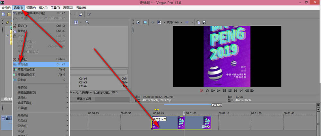This screenshot has width=321, height=136.
Task: Choose the undo Ctrl+Z menu item
Action: [41, 13]
